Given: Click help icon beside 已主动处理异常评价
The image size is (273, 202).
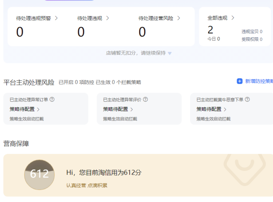Looking at the screenshot, I should coord(145,100).
